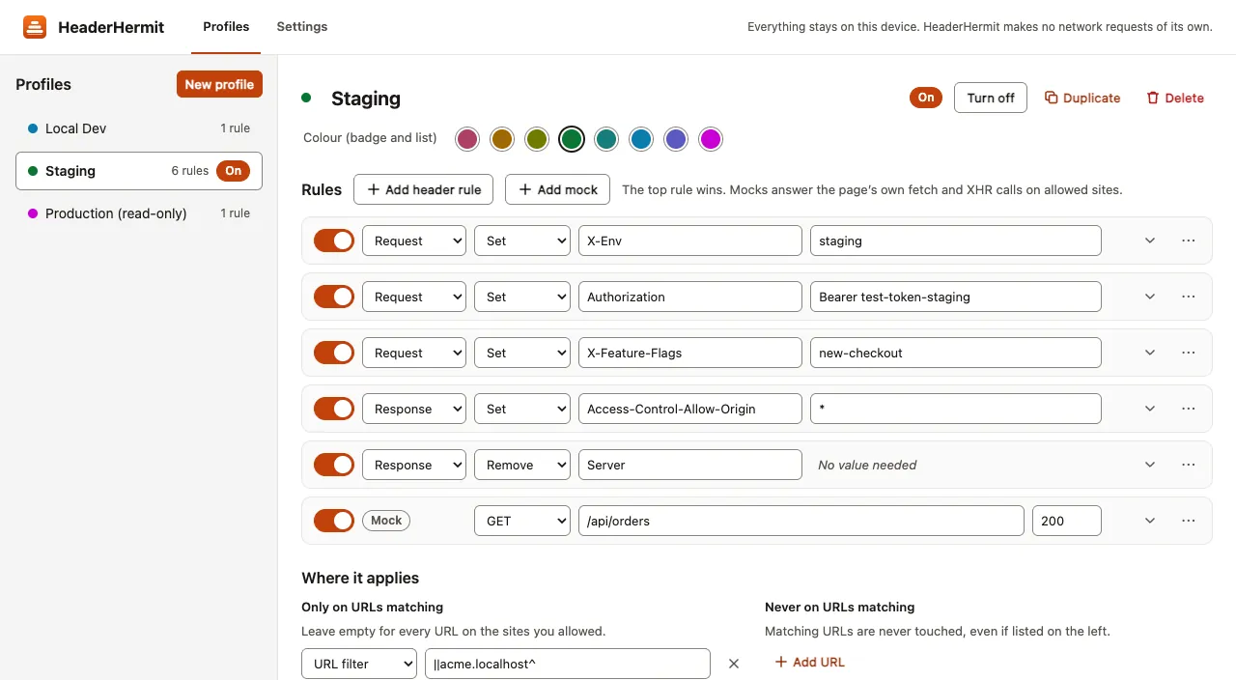Image resolution: width=1236 pixels, height=680 pixels.
Task: Turn off the Staging profile
Action: [x=991, y=98]
